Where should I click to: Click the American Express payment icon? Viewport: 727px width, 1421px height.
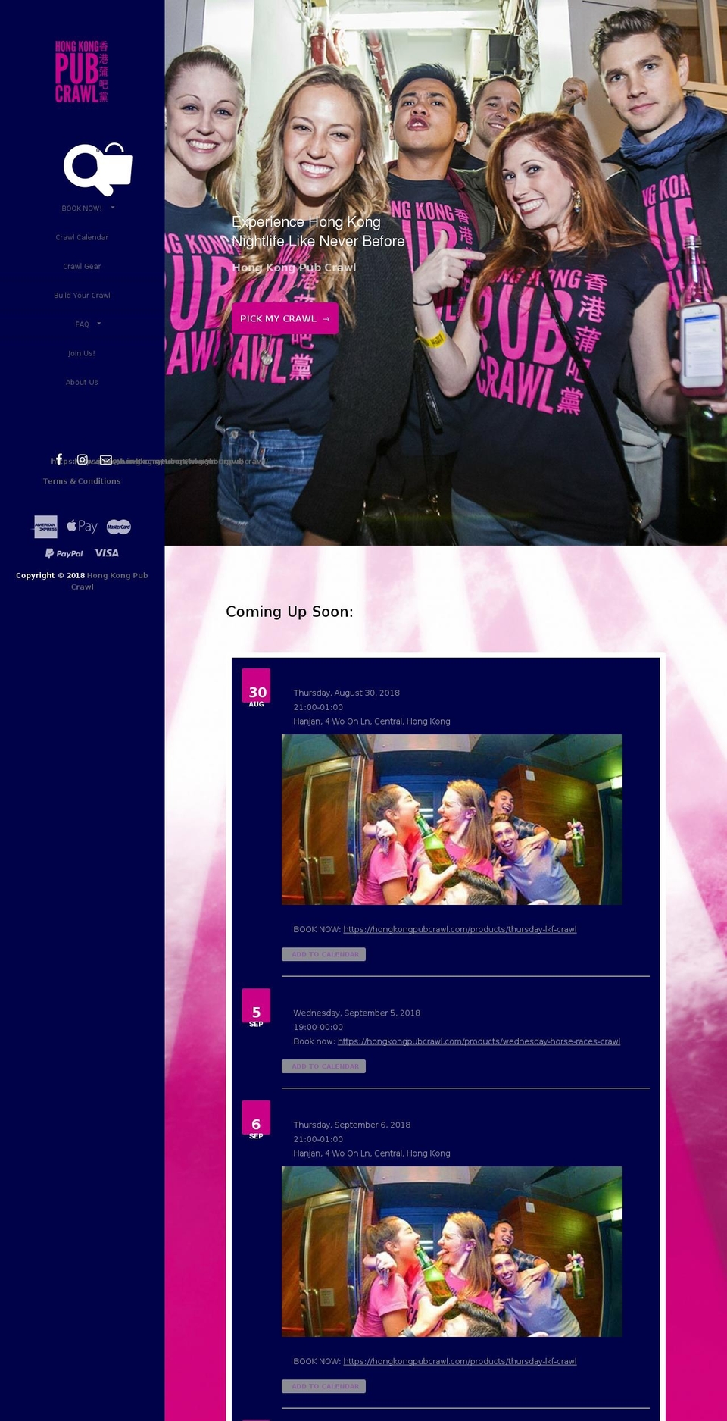click(x=45, y=526)
